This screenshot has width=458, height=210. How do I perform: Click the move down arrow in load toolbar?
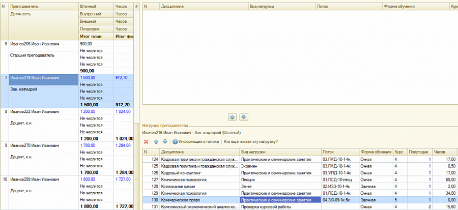pos(165,142)
